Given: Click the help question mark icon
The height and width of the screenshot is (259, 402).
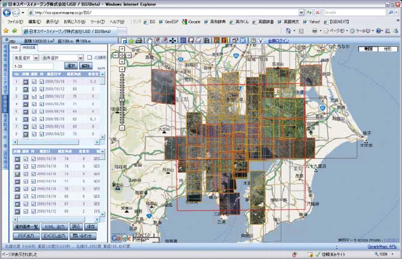Looking at the screenshot, I should tap(252, 41).
